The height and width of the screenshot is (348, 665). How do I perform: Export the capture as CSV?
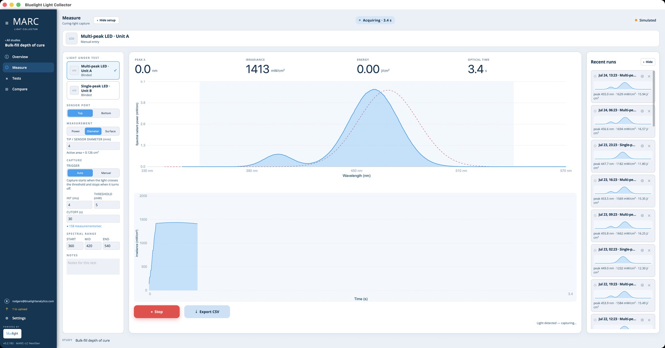207,312
